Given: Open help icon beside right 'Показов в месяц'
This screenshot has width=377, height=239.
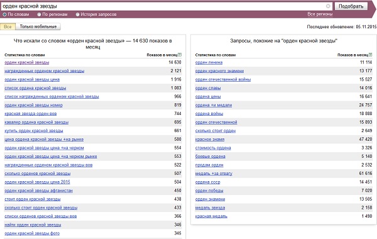Looking at the screenshot, I should click(x=371, y=55).
